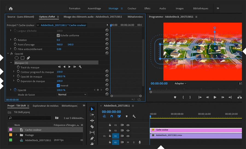Open the Adapter zoom dropdown

[180, 84]
